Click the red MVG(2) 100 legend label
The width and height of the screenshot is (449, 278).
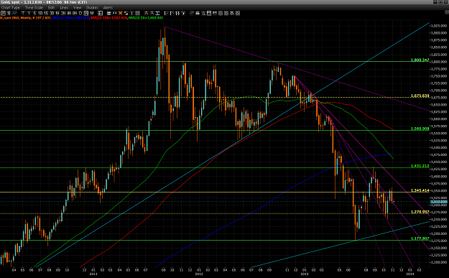[108, 18]
